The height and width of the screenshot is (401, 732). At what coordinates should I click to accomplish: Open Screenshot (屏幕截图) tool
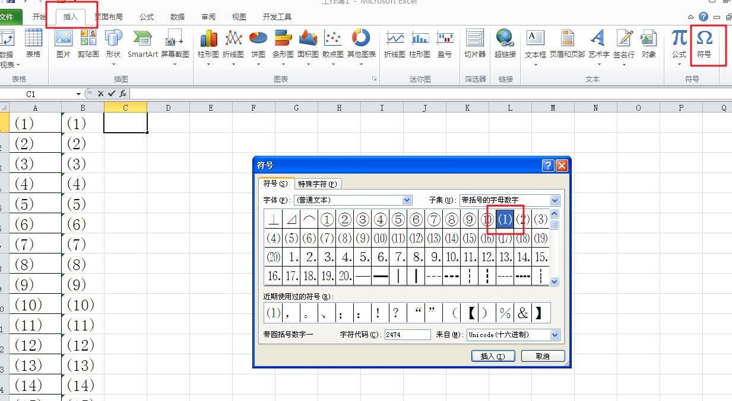pyautogui.click(x=175, y=47)
